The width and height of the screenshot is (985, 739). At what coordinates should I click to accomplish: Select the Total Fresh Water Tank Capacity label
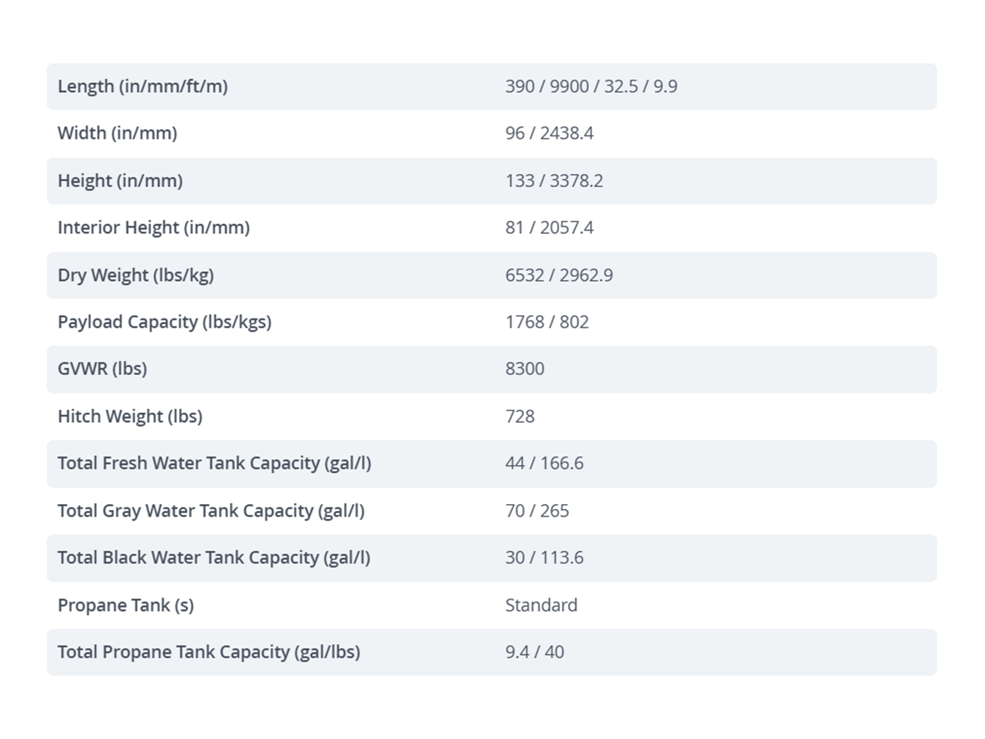pos(214,463)
